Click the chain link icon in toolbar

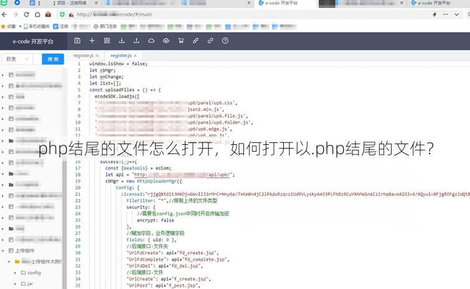210,40
